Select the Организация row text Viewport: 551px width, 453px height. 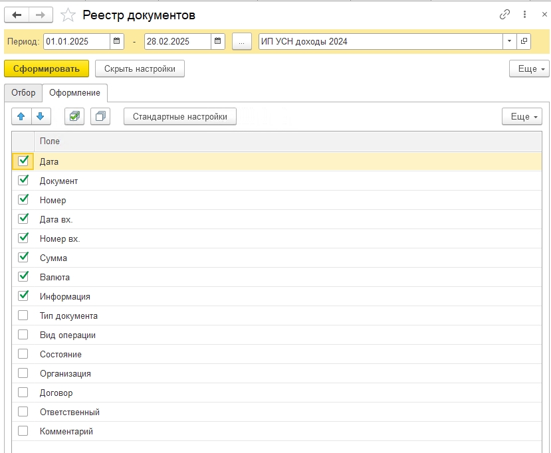pyautogui.click(x=65, y=374)
